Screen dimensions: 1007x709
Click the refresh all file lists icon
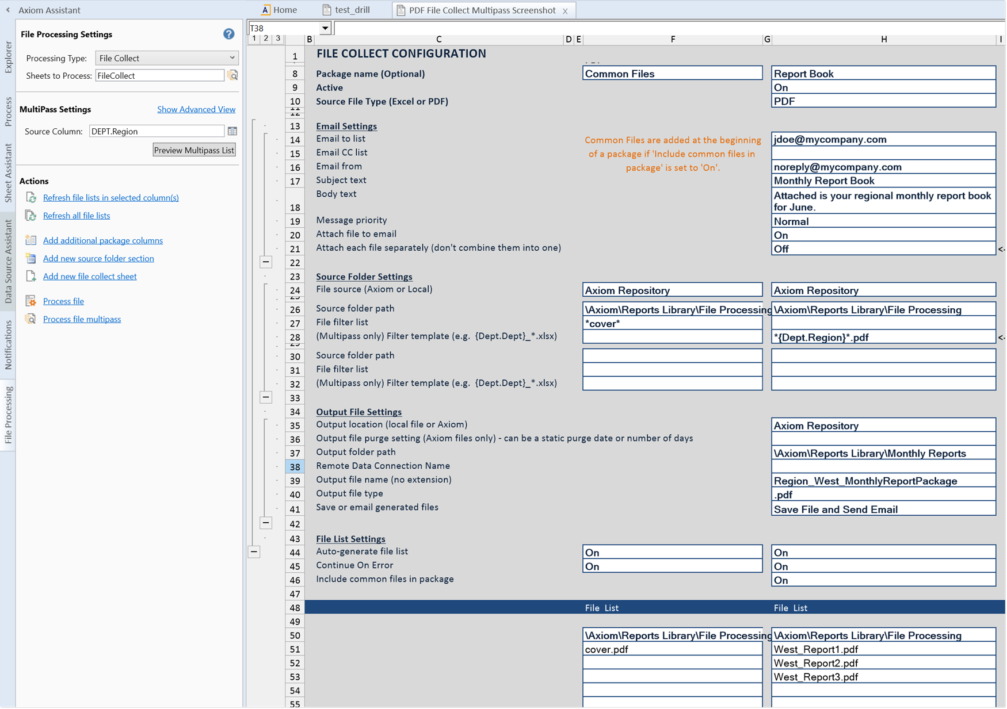(x=30, y=216)
